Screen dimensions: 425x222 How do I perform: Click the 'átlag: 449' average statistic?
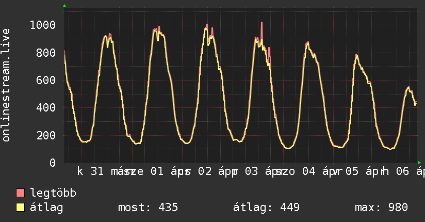267,208
